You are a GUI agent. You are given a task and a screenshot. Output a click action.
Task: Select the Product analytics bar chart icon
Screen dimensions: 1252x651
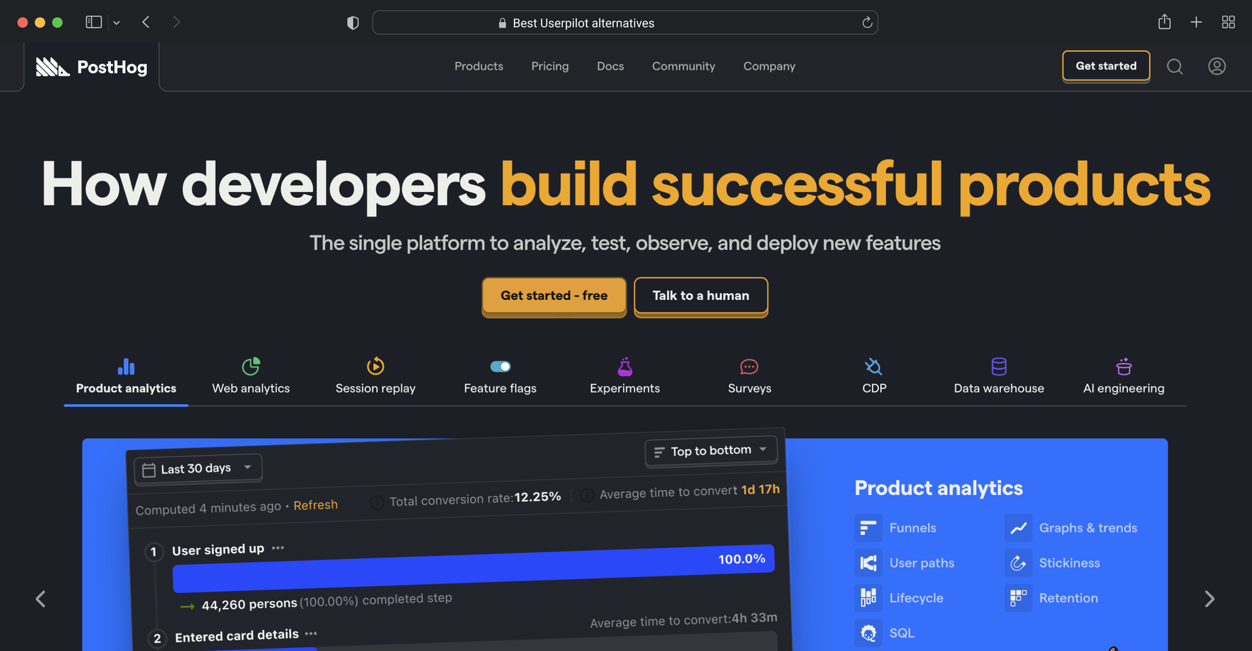tap(126, 367)
